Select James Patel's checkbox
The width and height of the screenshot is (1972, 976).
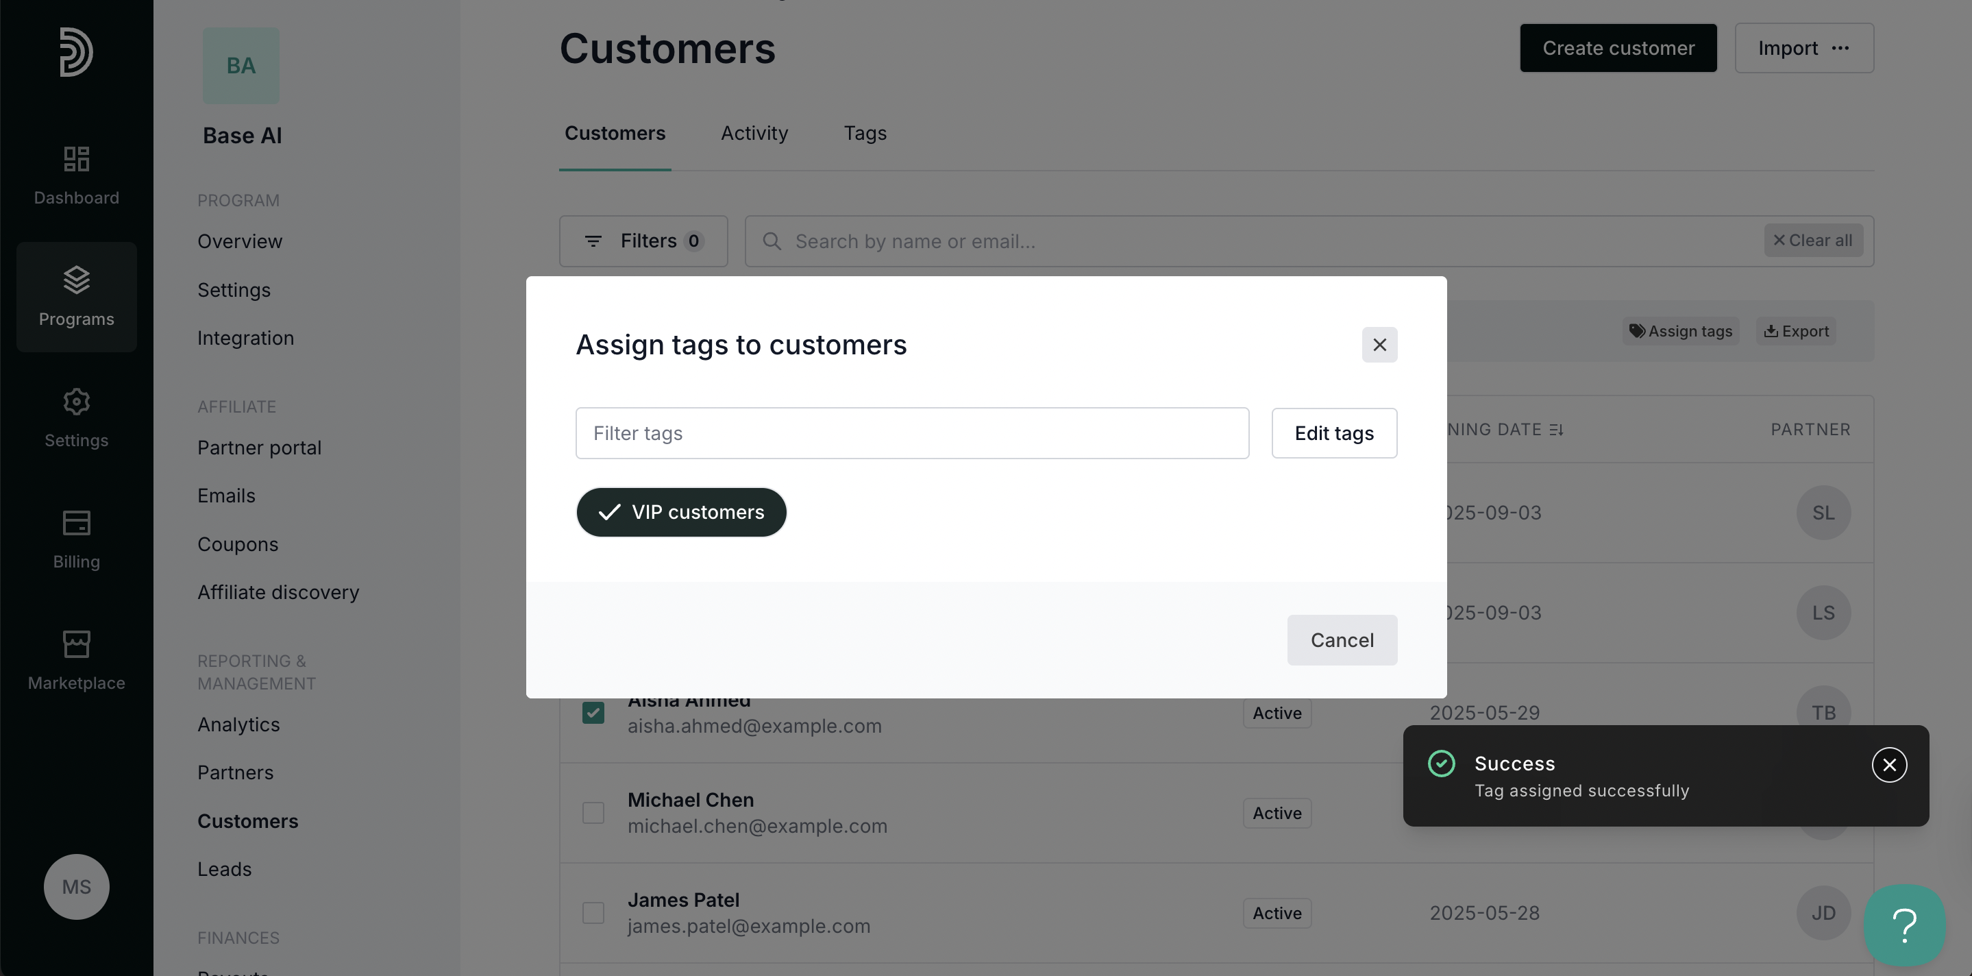click(593, 913)
